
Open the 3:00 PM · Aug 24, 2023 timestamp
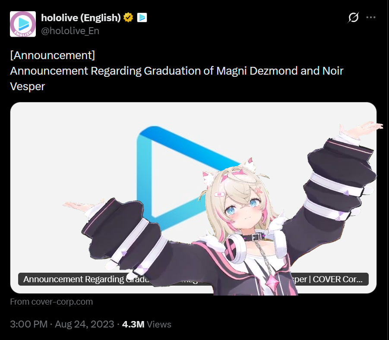[62, 324]
